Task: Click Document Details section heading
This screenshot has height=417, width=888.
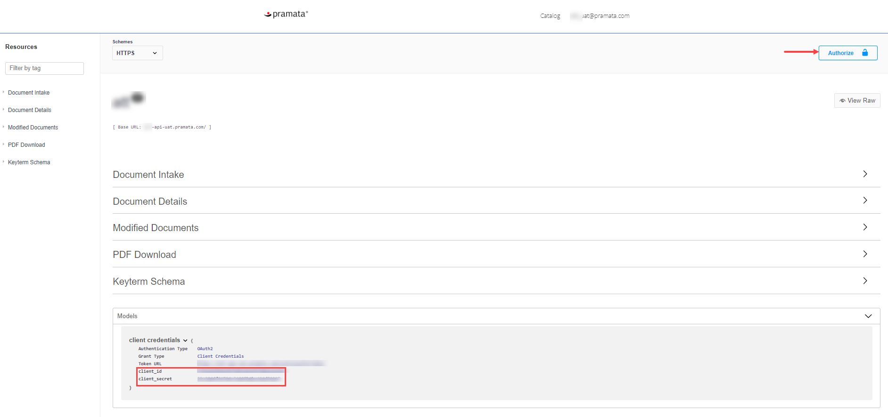Action: pos(150,201)
